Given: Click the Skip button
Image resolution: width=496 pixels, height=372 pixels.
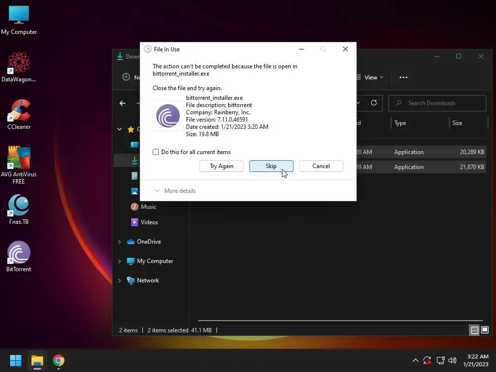Looking at the screenshot, I should coord(271,166).
